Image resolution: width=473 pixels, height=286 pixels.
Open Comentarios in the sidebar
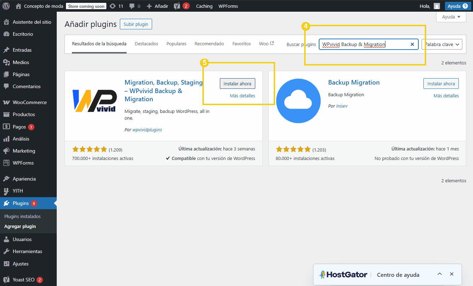[x=28, y=86]
